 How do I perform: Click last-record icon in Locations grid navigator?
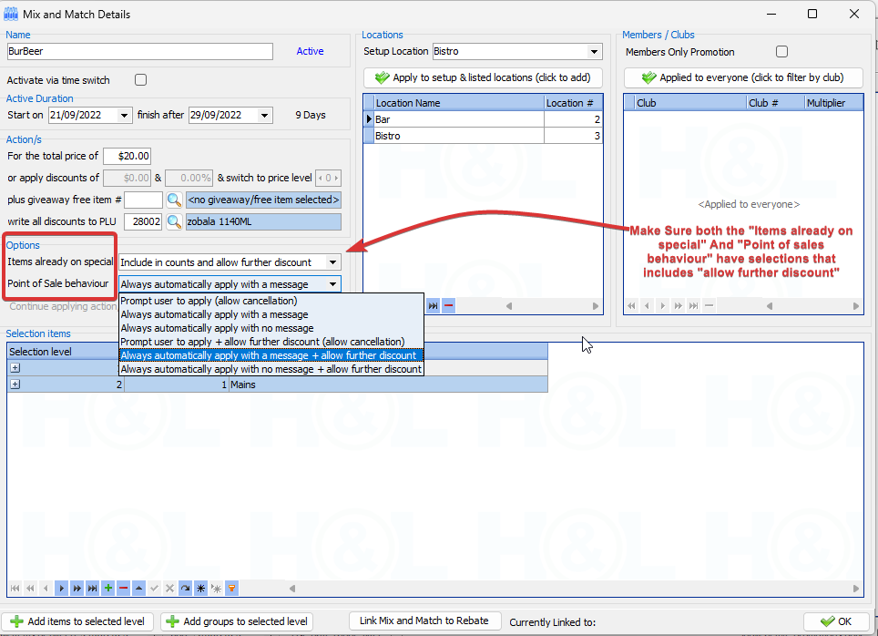pos(434,306)
